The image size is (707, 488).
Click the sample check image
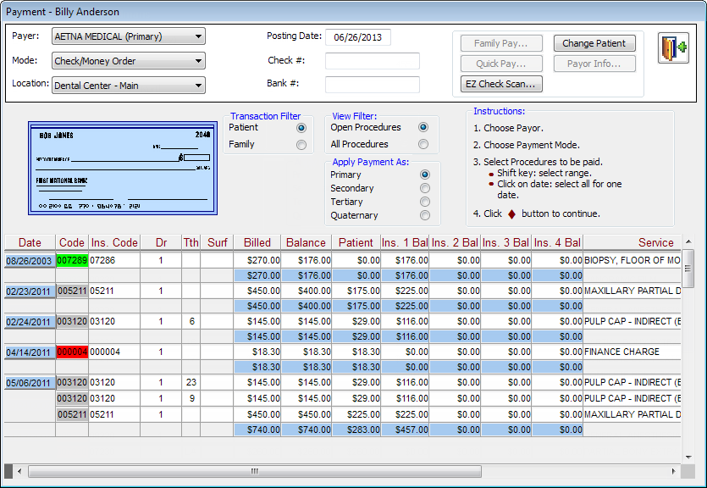[123, 167]
